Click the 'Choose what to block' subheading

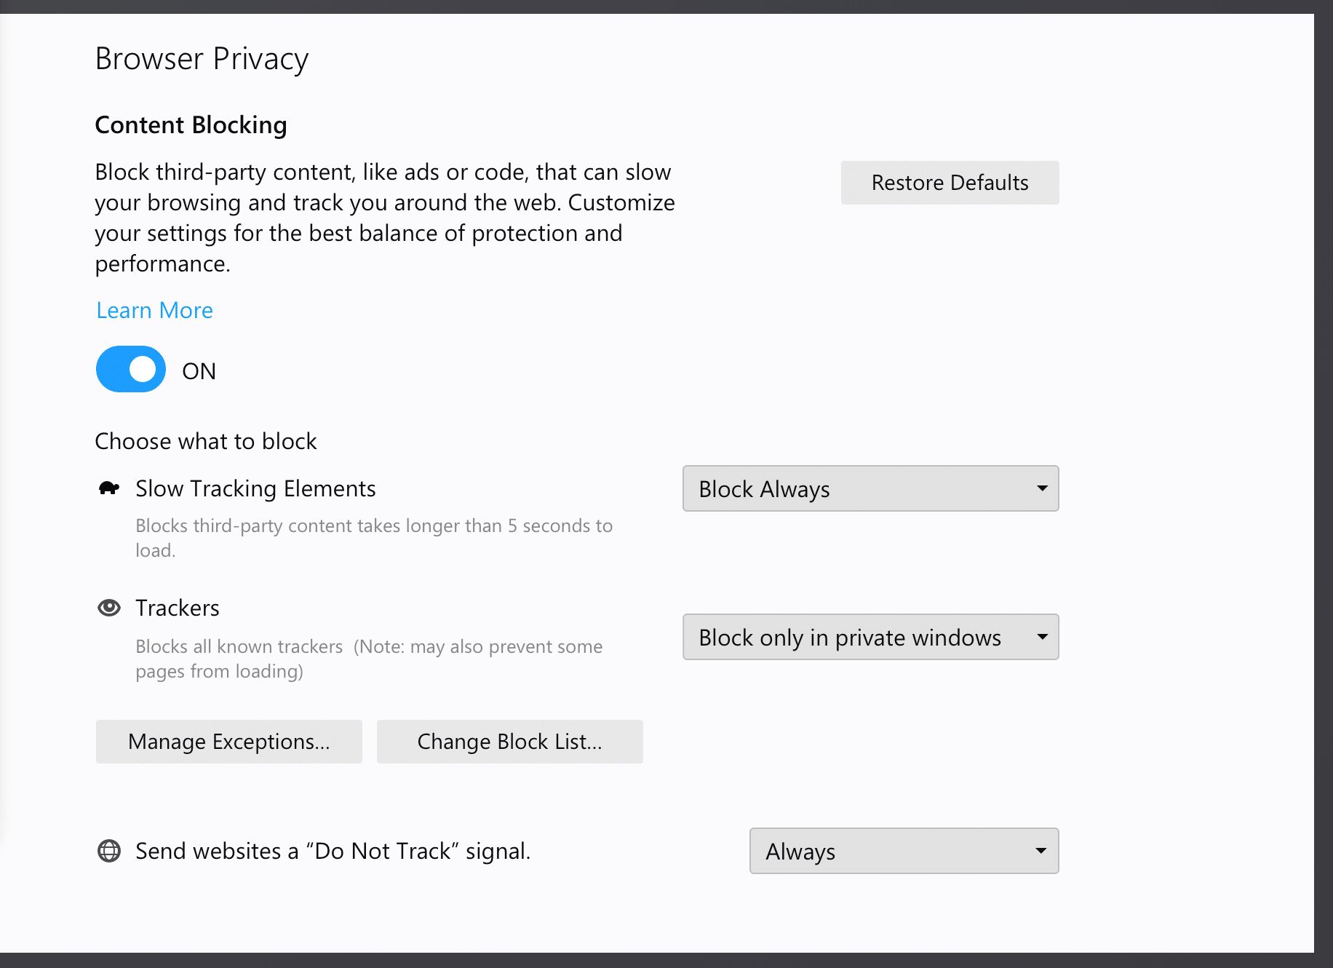point(206,441)
